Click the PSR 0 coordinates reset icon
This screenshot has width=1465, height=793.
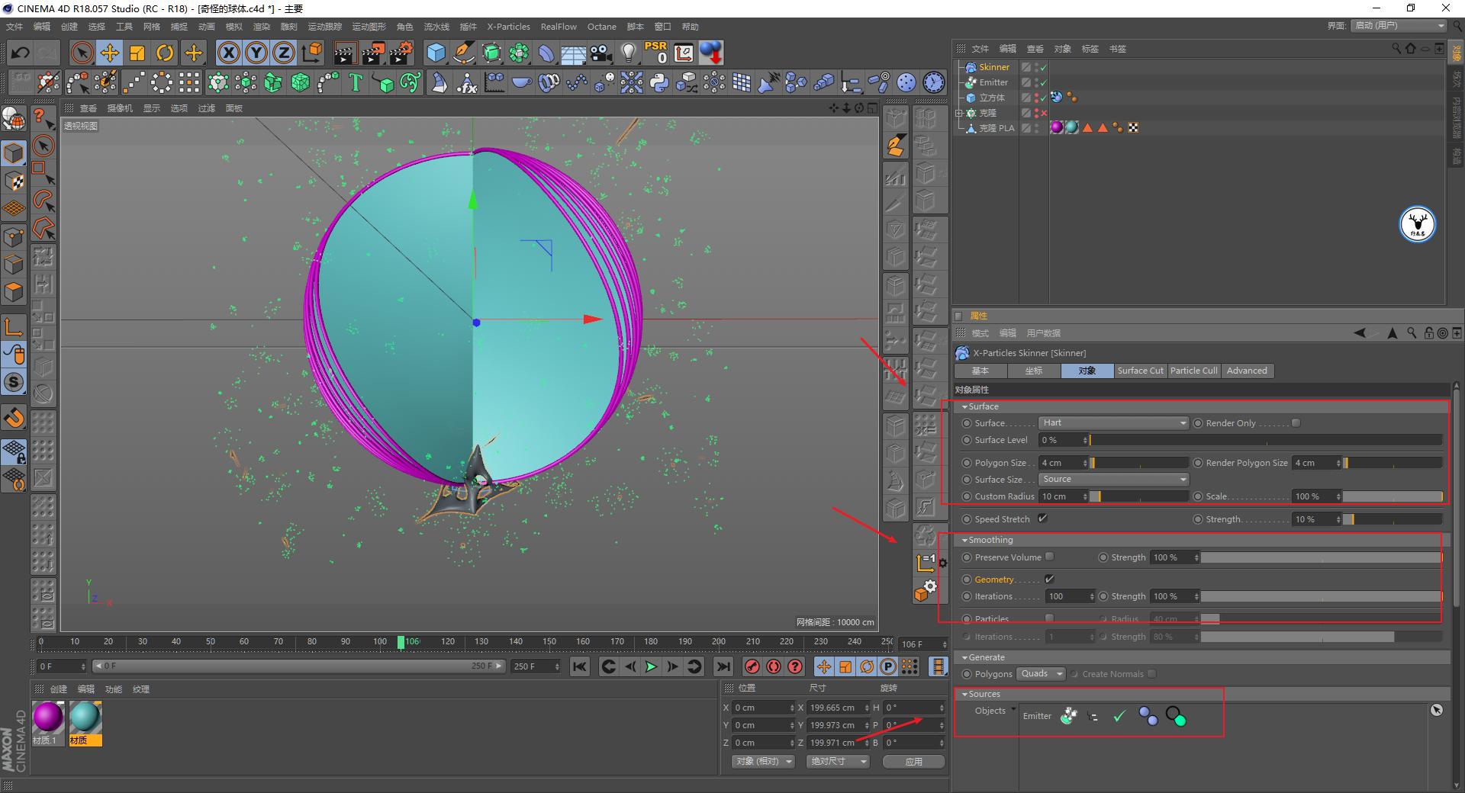(655, 53)
